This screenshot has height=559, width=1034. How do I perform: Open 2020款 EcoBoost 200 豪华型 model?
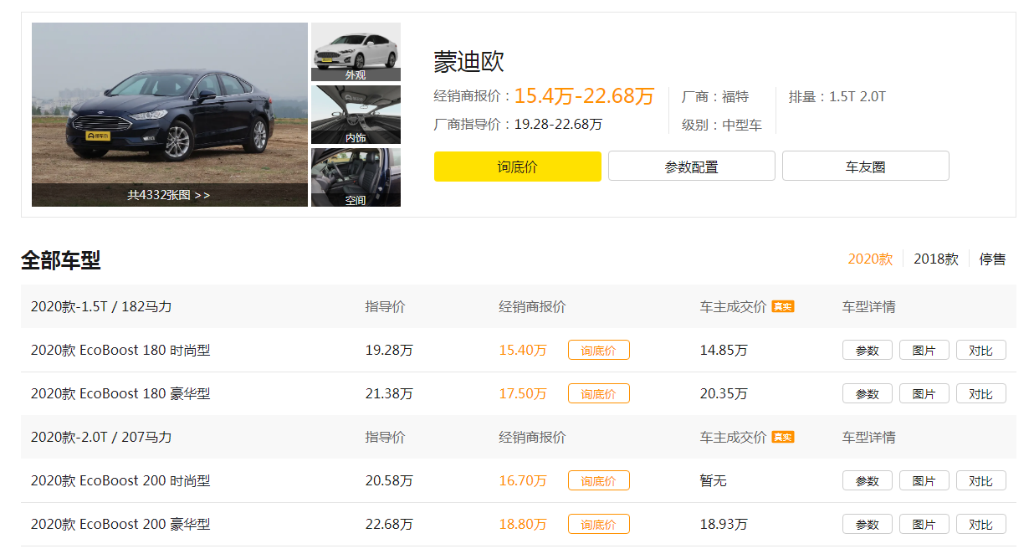120,524
